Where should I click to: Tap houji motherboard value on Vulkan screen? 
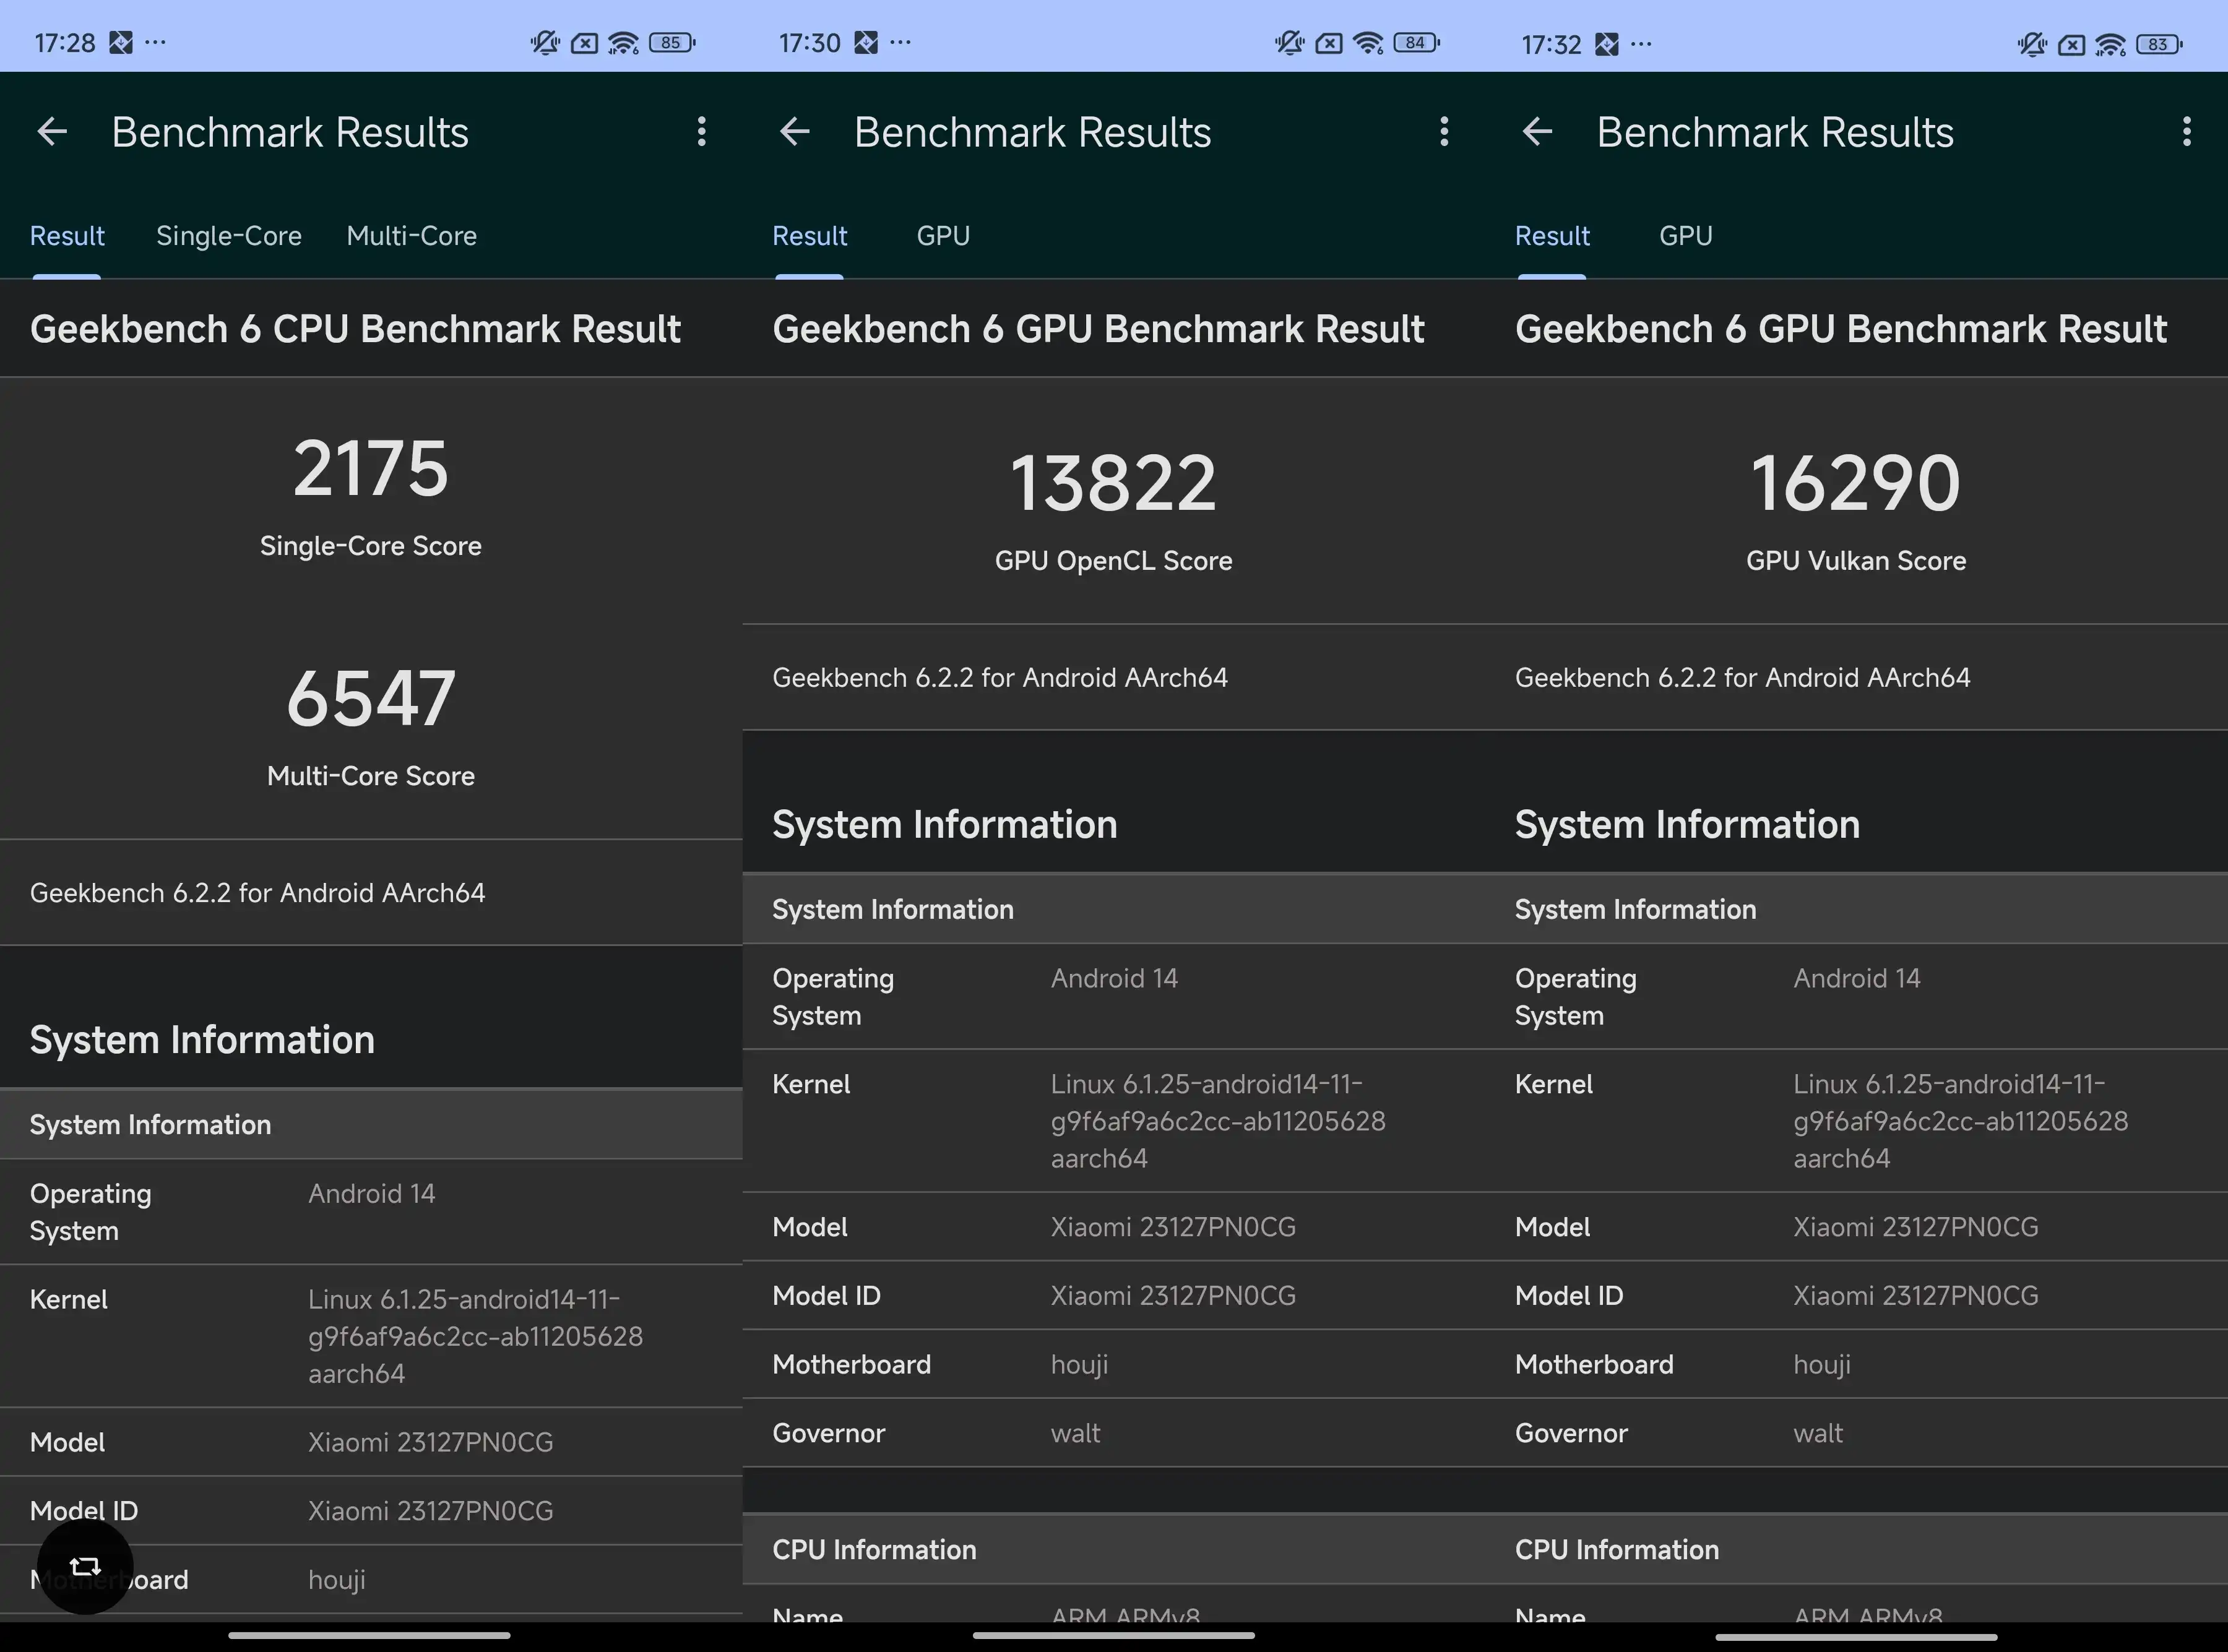pyautogui.click(x=1822, y=1365)
